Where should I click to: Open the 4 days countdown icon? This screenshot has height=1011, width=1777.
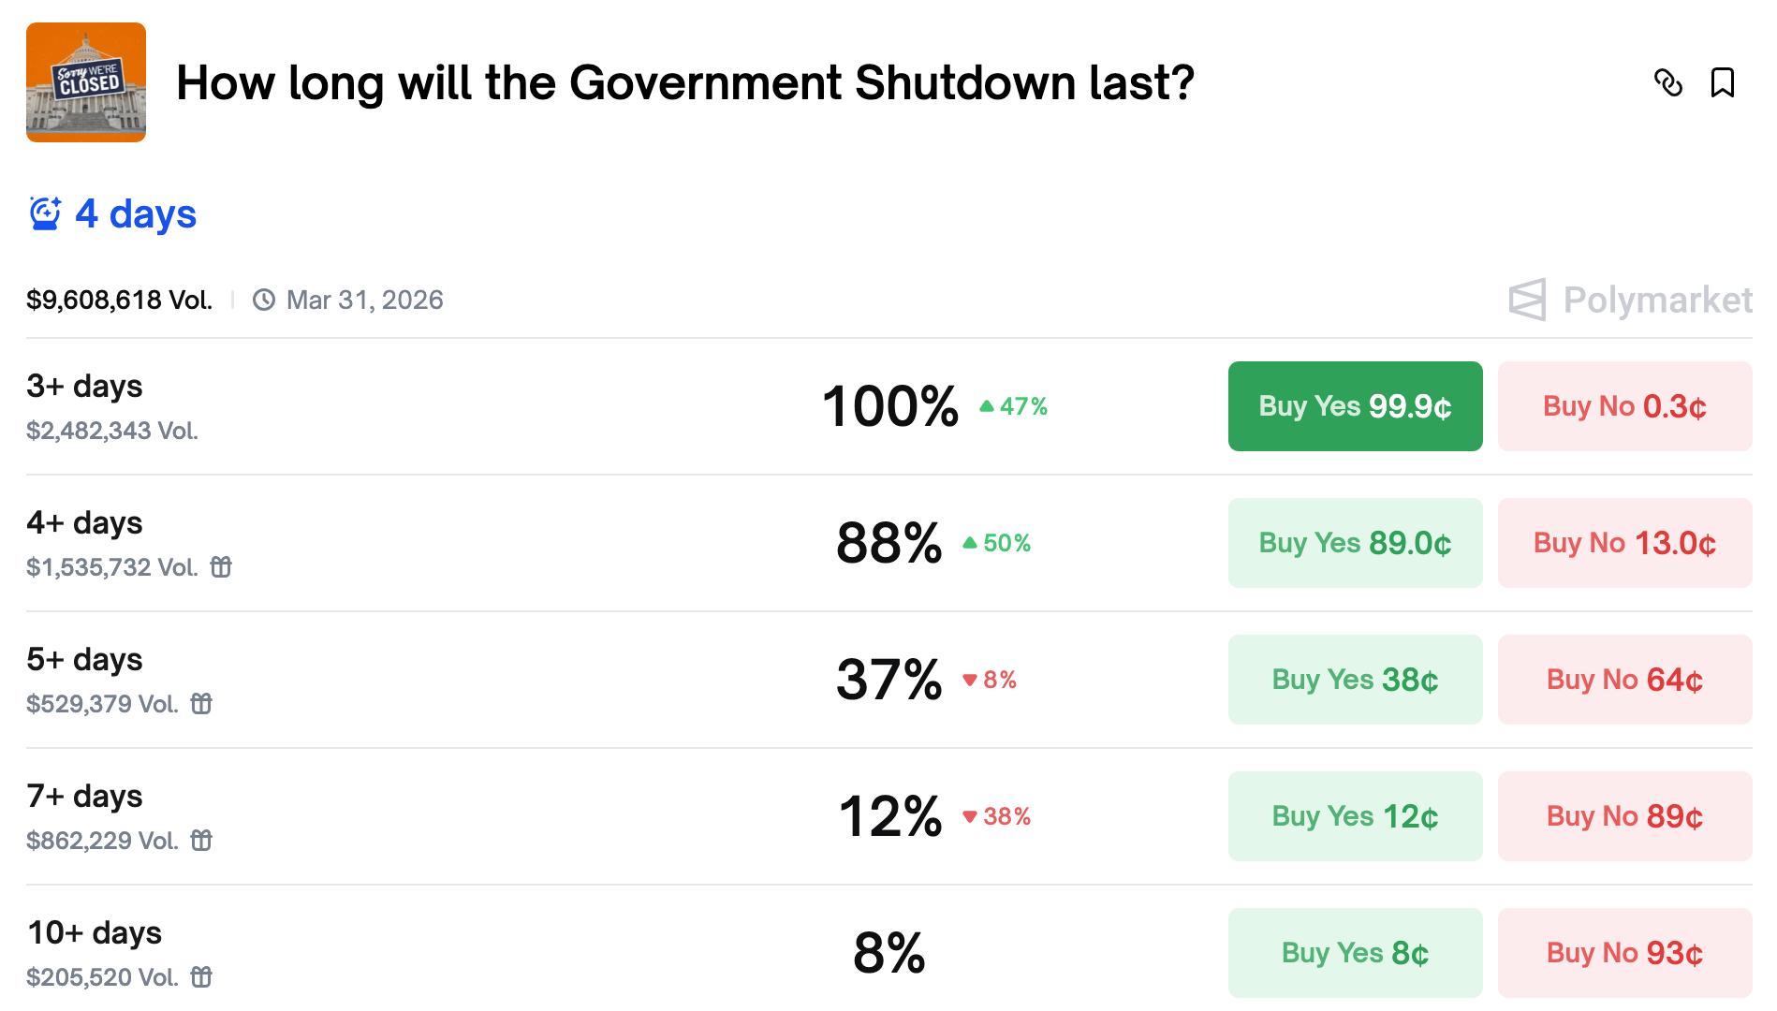[x=45, y=213]
